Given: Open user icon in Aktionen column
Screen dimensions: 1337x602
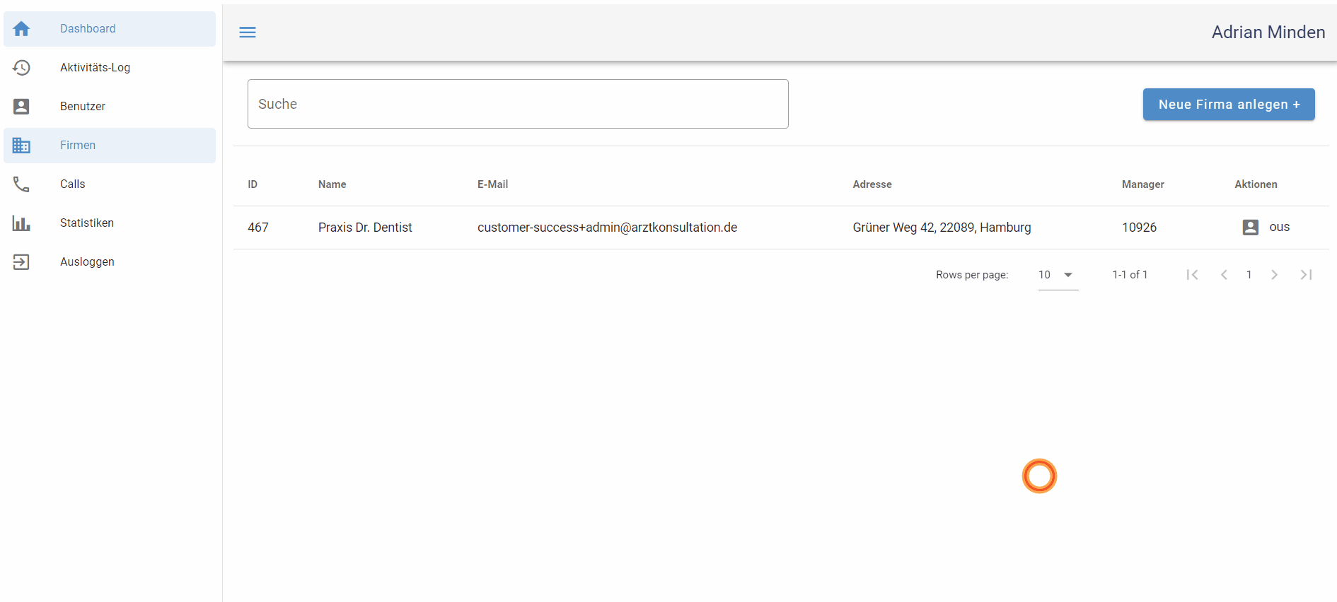Looking at the screenshot, I should pyautogui.click(x=1250, y=228).
